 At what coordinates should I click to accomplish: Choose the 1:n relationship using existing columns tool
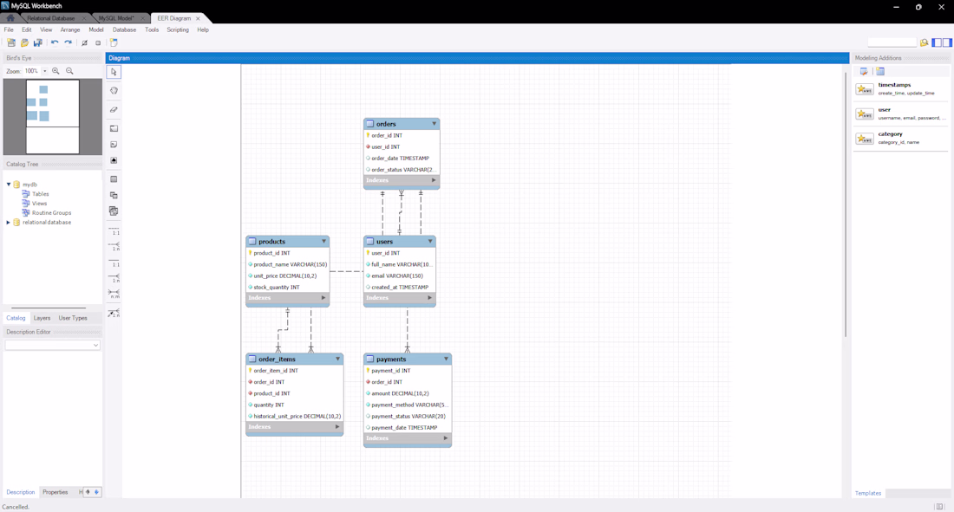tap(114, 313)
